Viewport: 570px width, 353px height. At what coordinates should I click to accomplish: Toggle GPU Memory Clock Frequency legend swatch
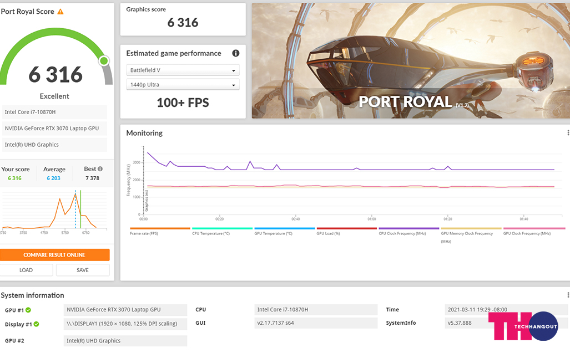[x=471, y=228]
